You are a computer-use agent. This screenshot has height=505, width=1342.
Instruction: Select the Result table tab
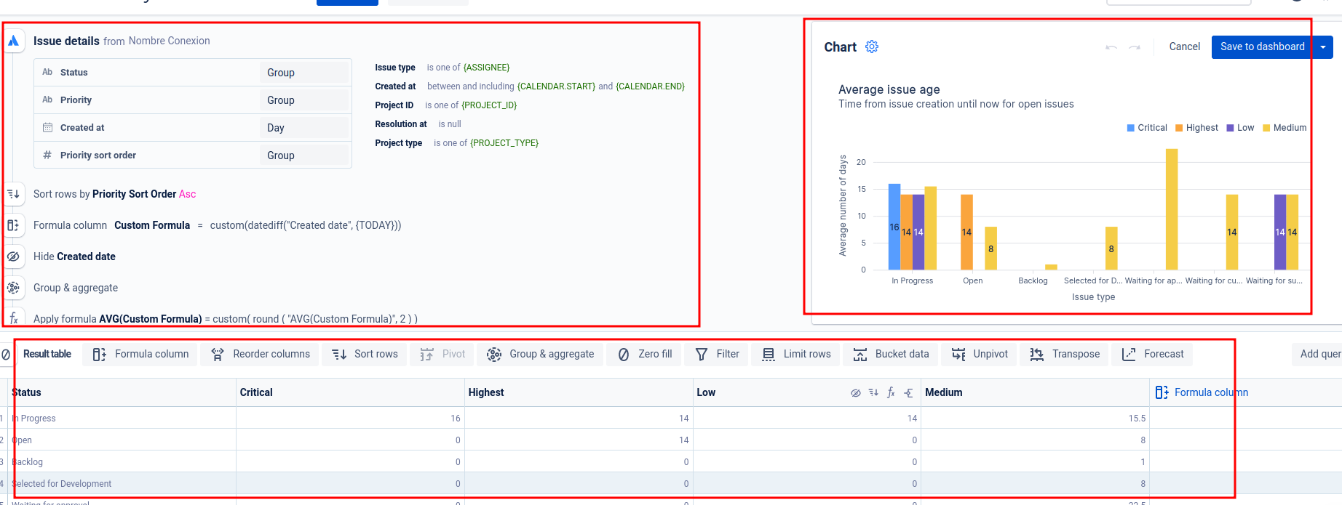click(x=47, y=354)
